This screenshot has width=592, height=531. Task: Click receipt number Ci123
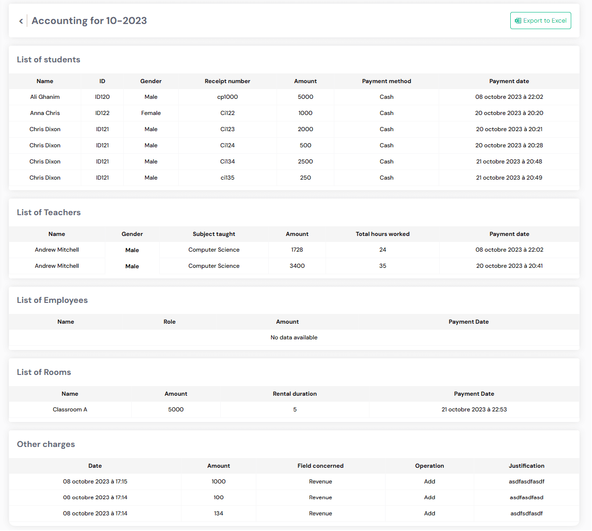[227, 129]
